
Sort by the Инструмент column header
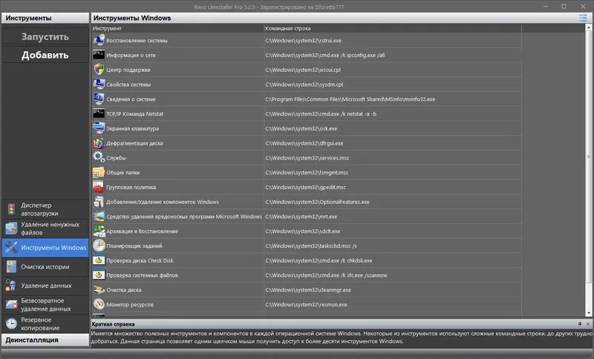pyautogui.click(x=177, y=28)
